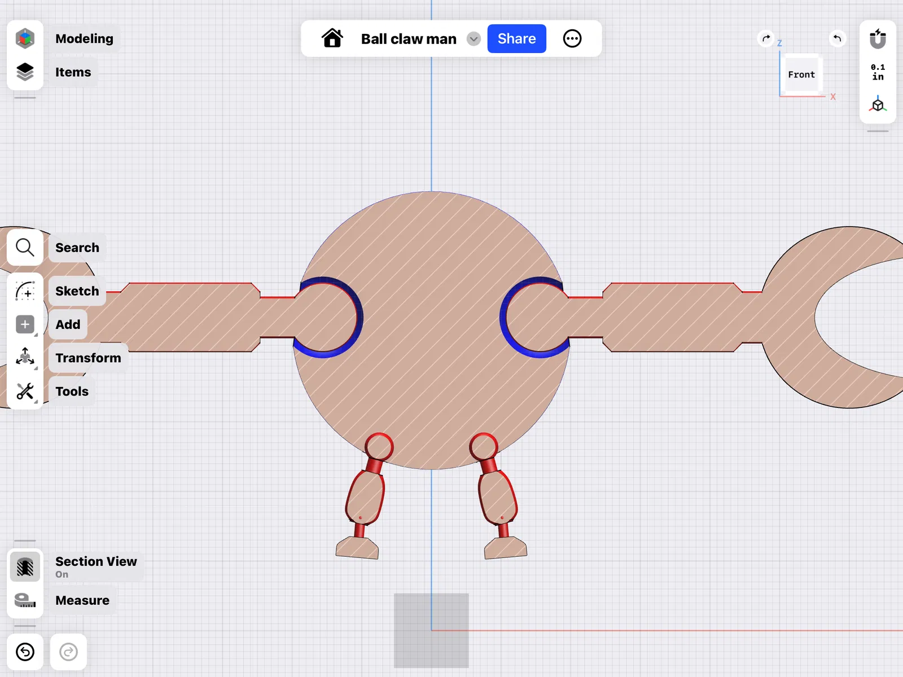903x677 pixels.
Task: Select the left foot block
Action: click(357, 548)
